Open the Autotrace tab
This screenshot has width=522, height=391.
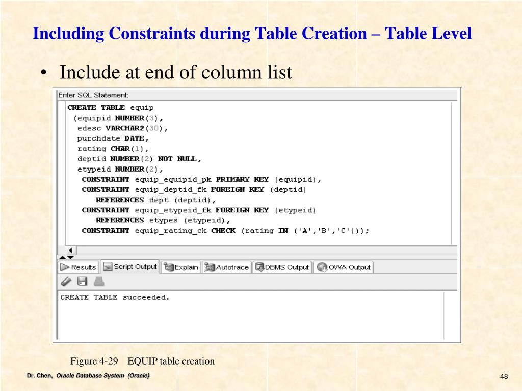tap(227, 267)
